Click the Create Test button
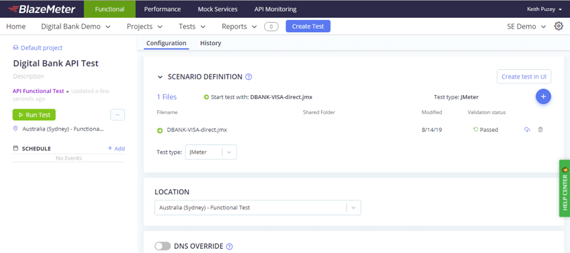 click(x=308, y=26)
